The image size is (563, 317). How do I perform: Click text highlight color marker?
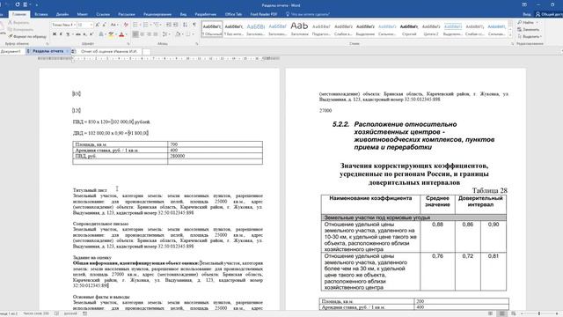111,34
